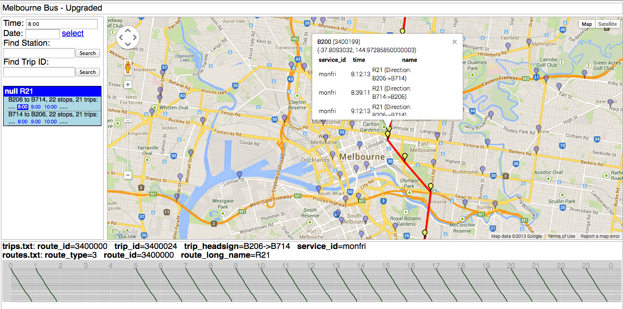Click into the Time input field
Image resolution: width=623 pixels, height=309 pixels.
(x=62, y=24)
